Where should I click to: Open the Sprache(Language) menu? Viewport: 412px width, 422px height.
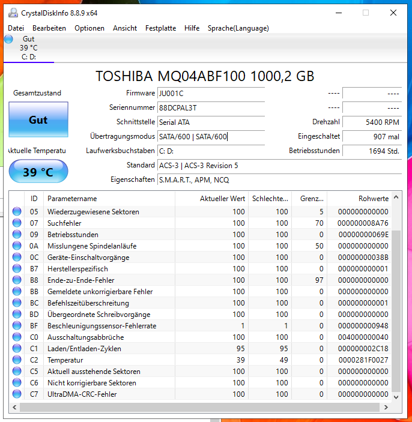[238, 28]
